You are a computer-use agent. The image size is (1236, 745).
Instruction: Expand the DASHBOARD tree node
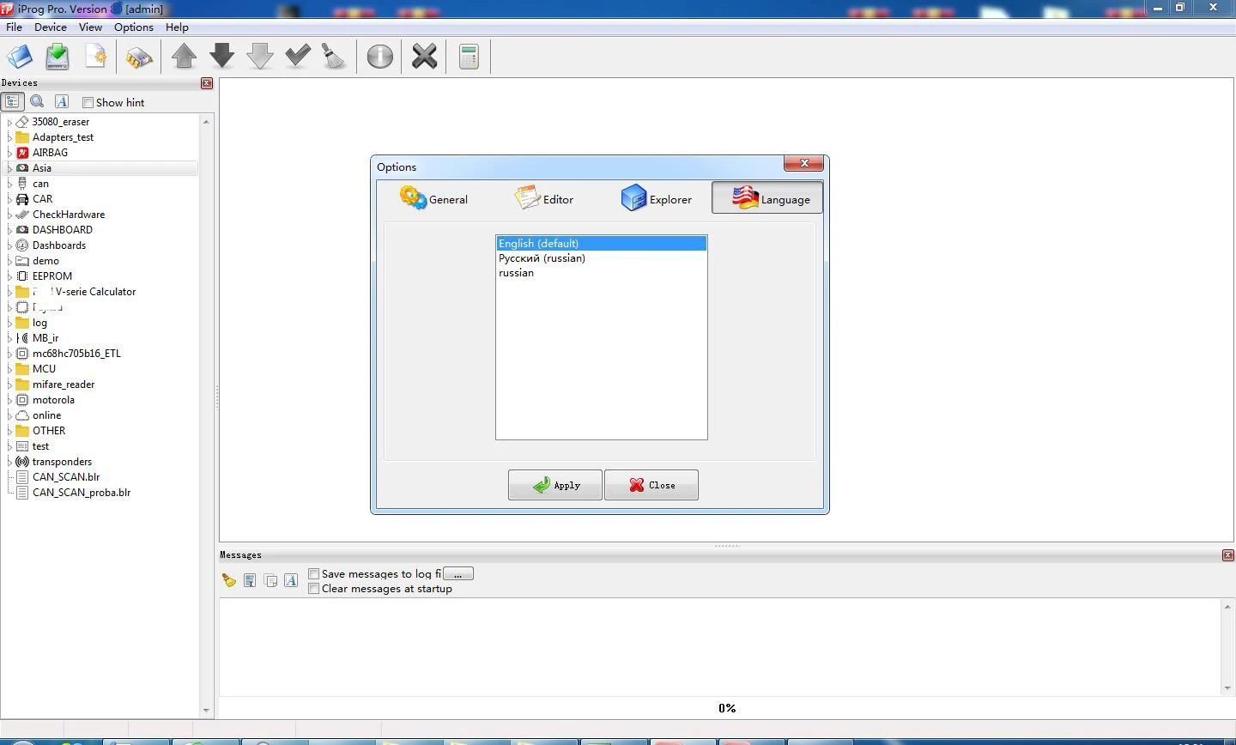click(x=9, y=230)
